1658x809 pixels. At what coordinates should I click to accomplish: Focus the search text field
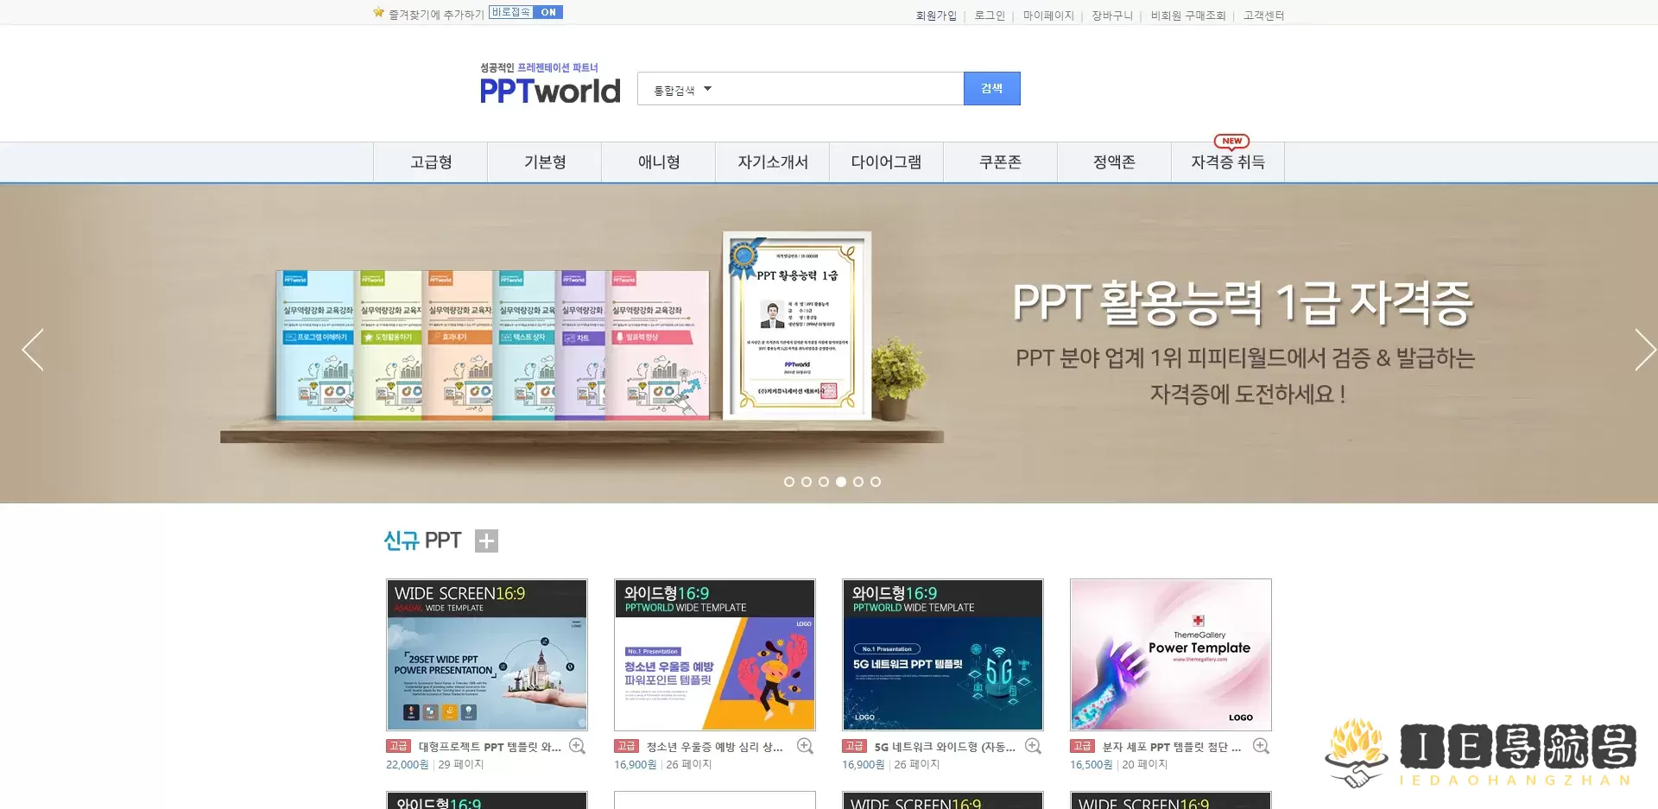coord(838,89)
